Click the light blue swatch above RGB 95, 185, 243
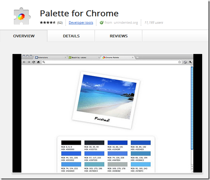Viewport: 210px width, 180px height. tap(141, 164)
